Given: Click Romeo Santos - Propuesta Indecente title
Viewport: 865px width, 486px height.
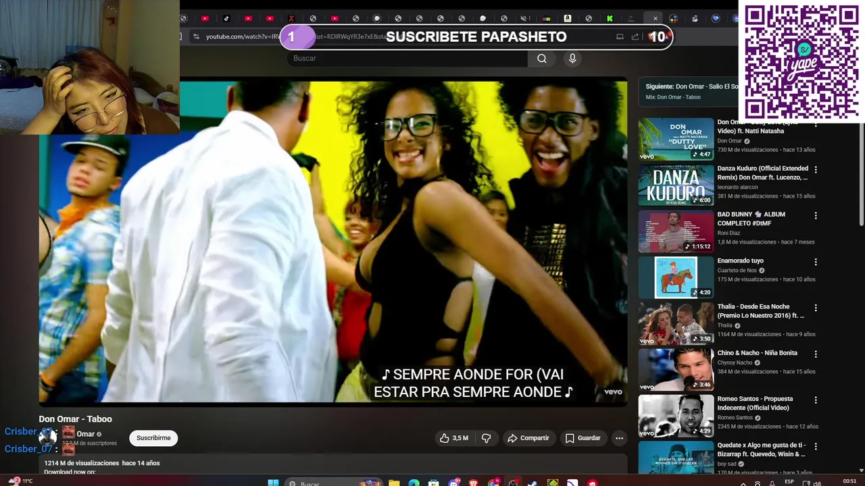Looking at the screenshot, I should coord(755,403).
